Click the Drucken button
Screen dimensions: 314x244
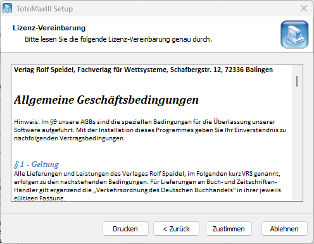125,229
